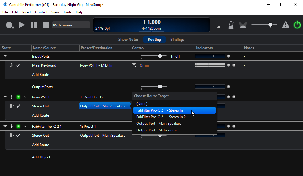Click the Input Ports level meter

tap(210, 56)
